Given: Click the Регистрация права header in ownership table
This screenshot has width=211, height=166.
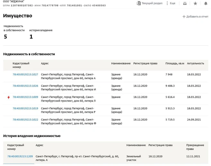Looking at the screenshot, I should [145, 63].
